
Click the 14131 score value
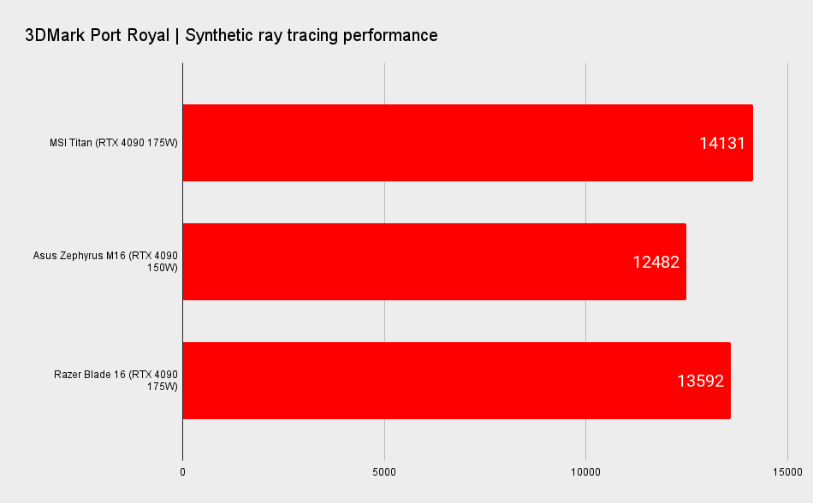coord(721,143)
